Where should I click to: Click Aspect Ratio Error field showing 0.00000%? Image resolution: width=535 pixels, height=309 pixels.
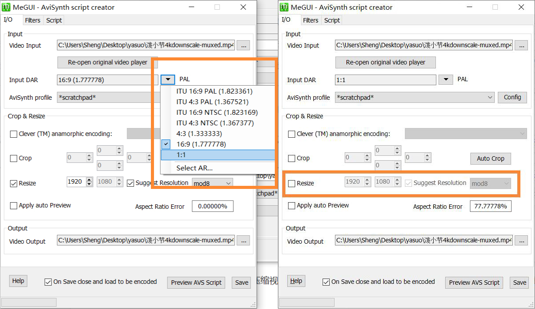coord(212,206)
